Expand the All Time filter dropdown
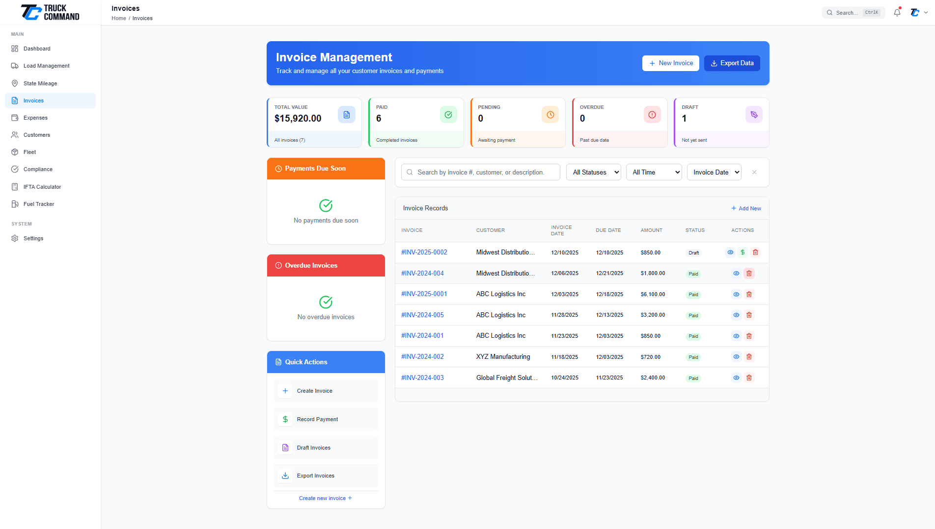Screen dimensions: 935x529 point(654,172)
